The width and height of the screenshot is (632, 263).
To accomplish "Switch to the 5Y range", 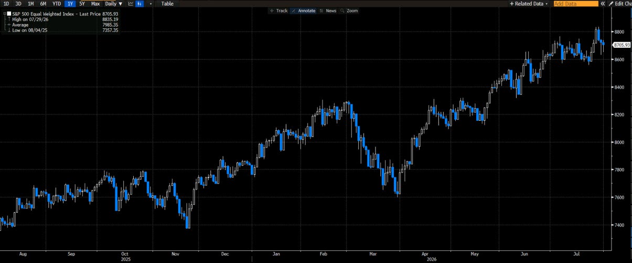I will pyautogui.click(x=82, y=4).
